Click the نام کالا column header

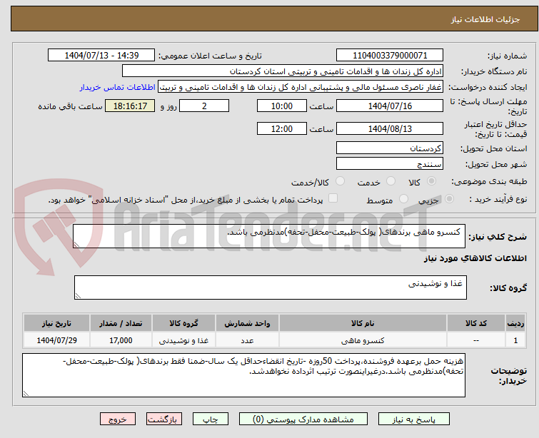363,323
